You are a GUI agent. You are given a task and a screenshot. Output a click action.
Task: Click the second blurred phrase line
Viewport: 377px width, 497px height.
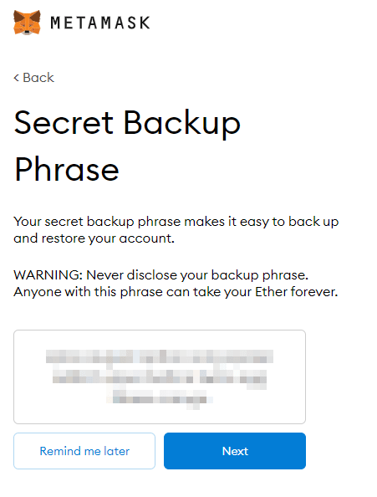tap(160, 377)
